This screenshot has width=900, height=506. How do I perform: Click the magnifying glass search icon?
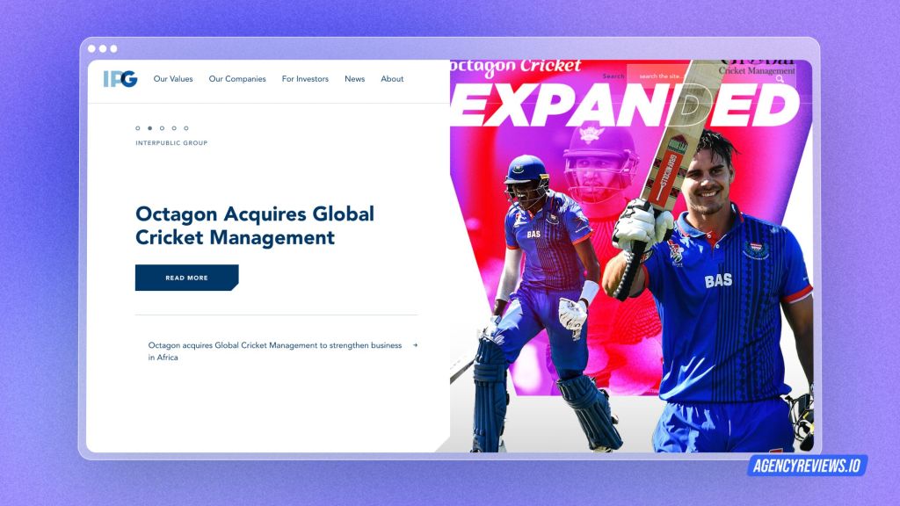coord(780,78)
